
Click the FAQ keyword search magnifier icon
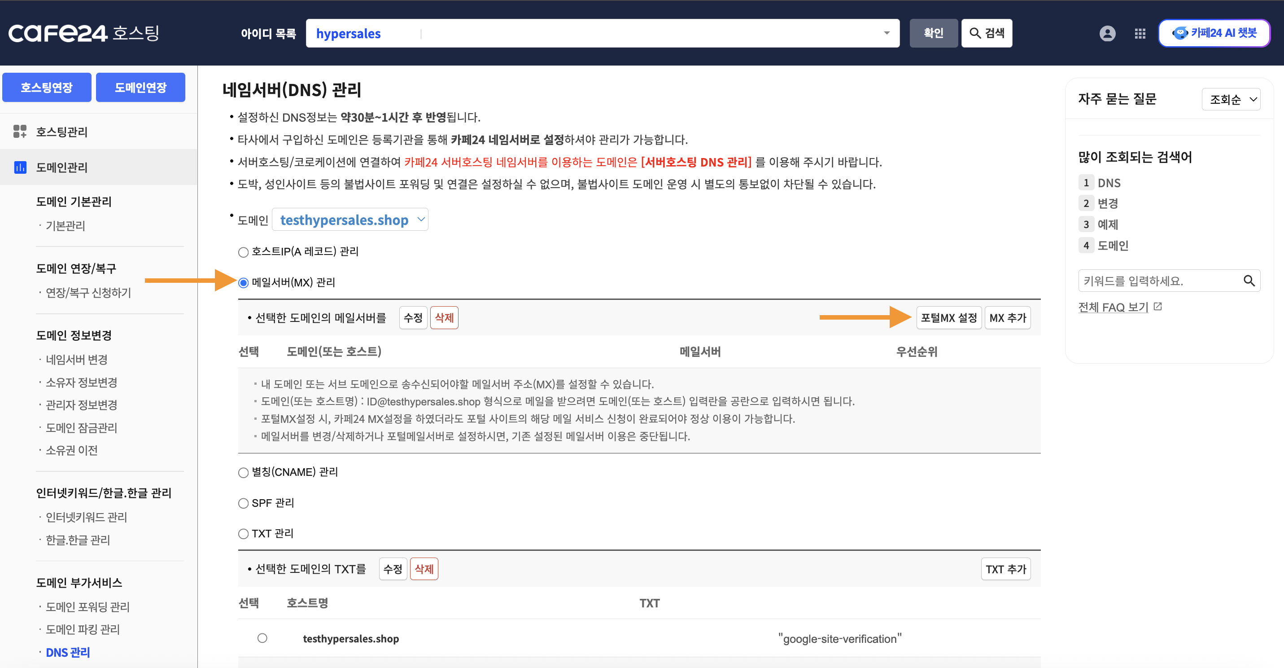(1249, 281)
